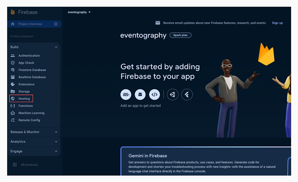Click the eventography project title heading
The height and width of the screenshot is (182, 298).
click(x=143, y=35)
